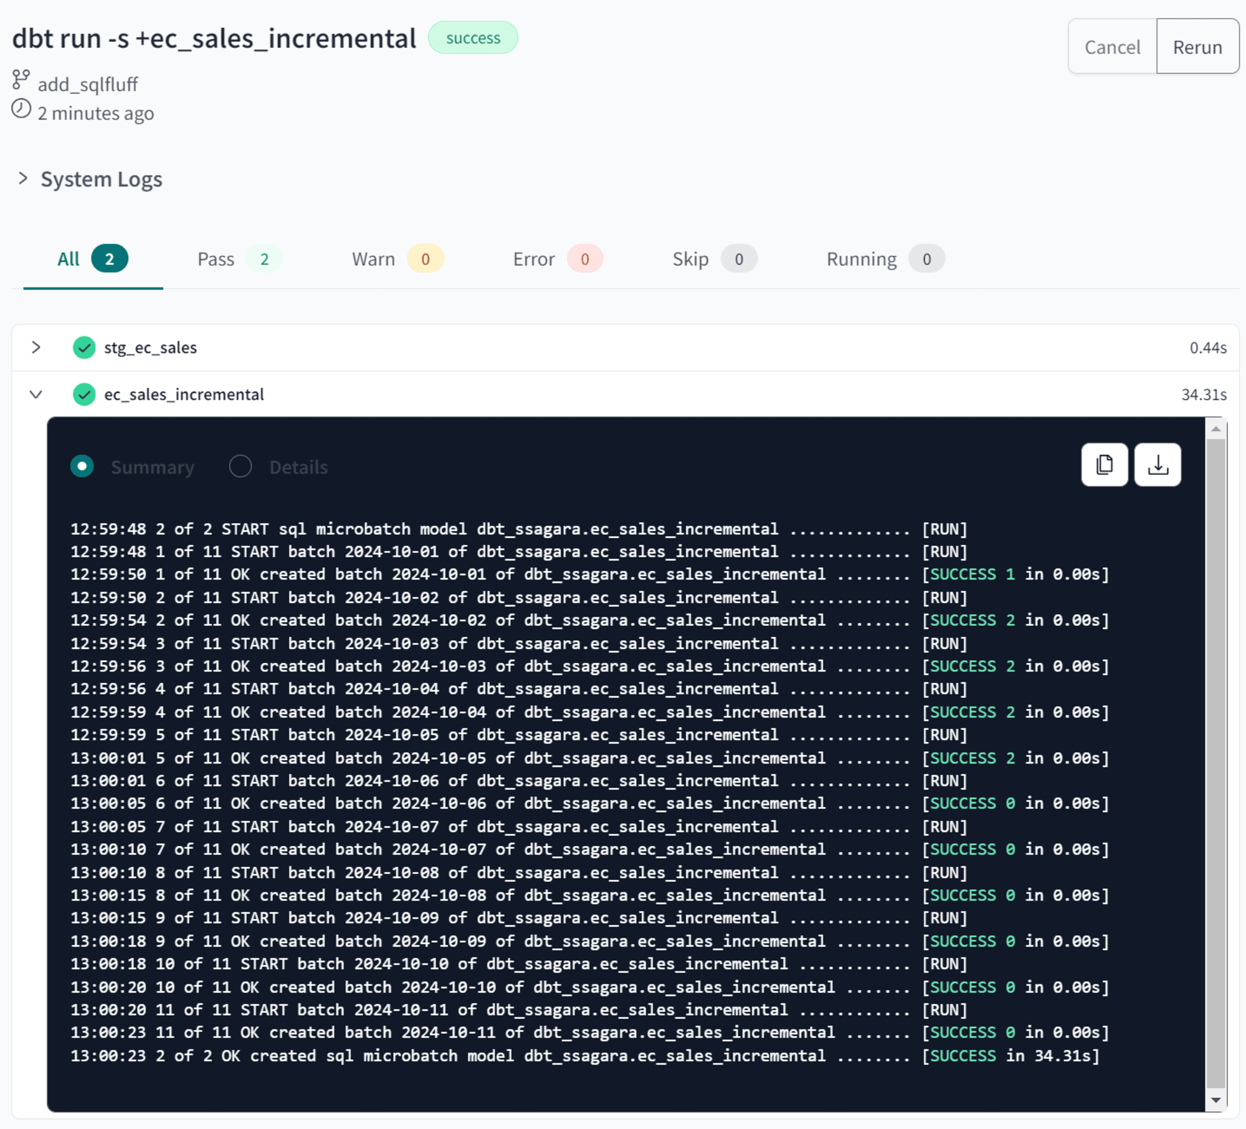The height and width of the screenshot is (1129, 1246).
Task: Click the log scrollbar up arrow
Action: [1215, 429]
